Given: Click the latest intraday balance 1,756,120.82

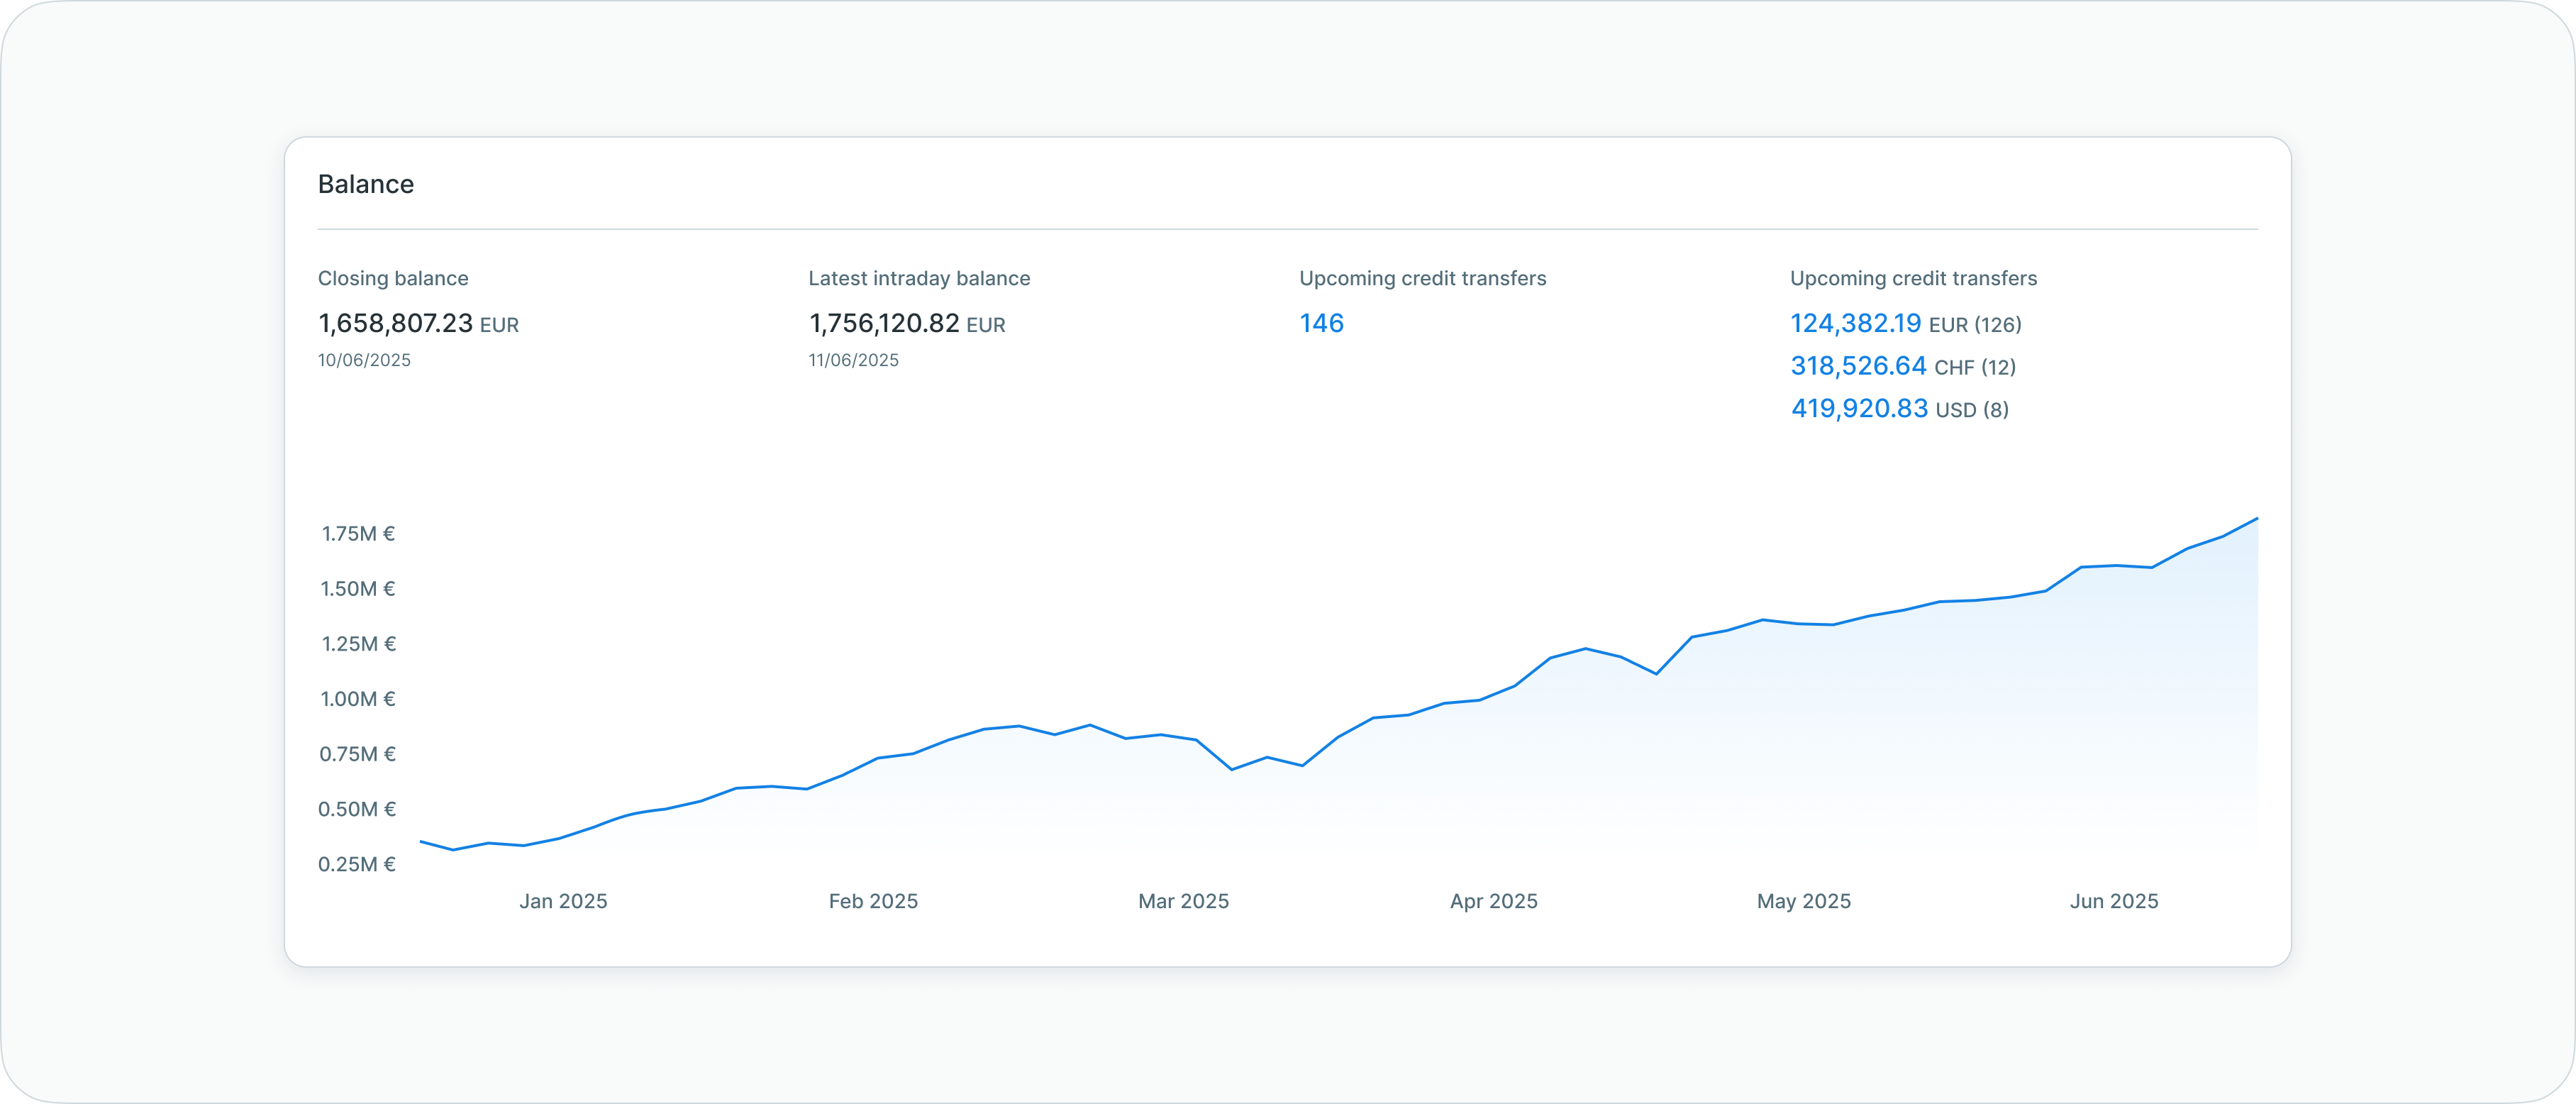Looking at the screenshot, I should [x=884, y=323].
